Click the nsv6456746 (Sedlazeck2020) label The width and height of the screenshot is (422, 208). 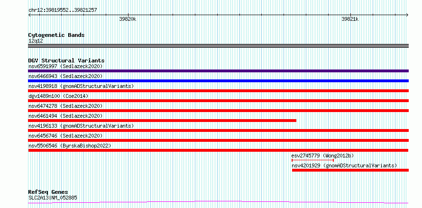(x=65, y=136)
